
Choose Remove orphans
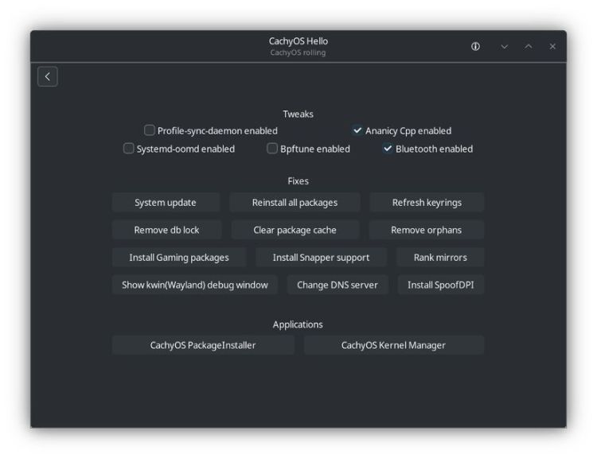427,231
